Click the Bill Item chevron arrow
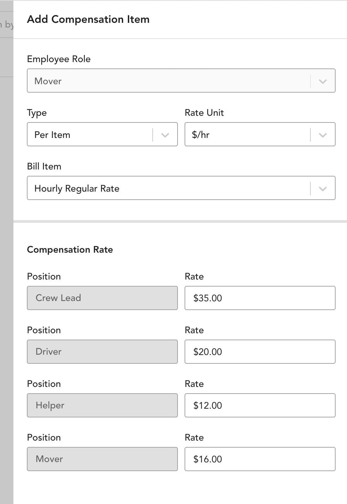 (x=323, y=189)
